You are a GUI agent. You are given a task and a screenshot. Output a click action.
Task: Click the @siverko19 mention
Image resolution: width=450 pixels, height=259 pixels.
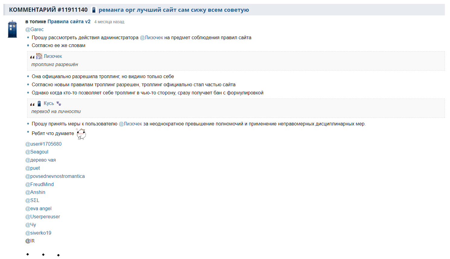pos(38,233)
